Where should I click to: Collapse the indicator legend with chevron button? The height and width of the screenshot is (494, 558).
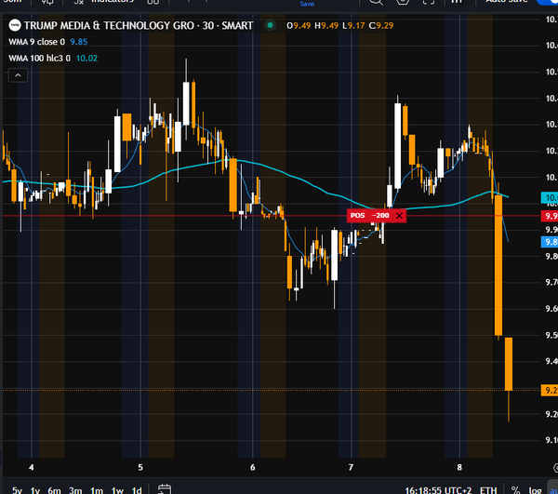pyautogui.click(x=18, y=75)
